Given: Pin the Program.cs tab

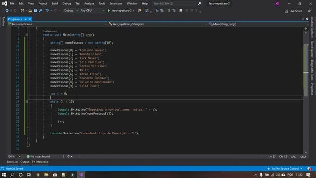Looking at the screenshot, I should pos(25,19).
